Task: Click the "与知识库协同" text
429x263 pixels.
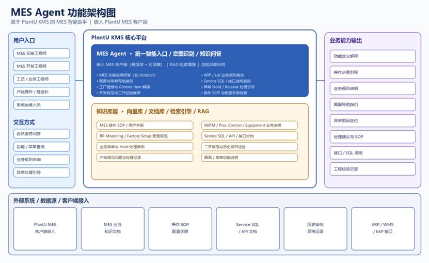Action: (x=213, y=65)
